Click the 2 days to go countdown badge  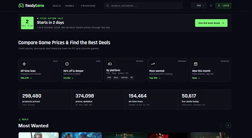(x=27, y=23)
